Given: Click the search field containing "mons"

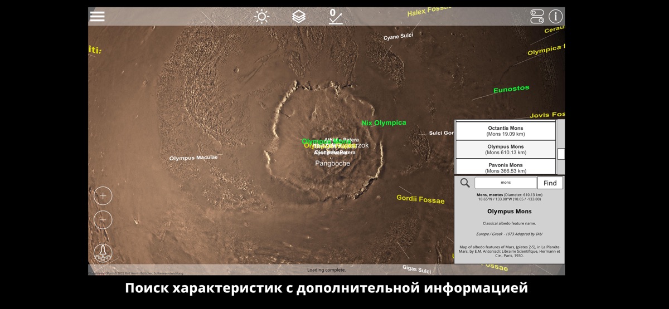Looking at the screenshot, I should (505, 183).
